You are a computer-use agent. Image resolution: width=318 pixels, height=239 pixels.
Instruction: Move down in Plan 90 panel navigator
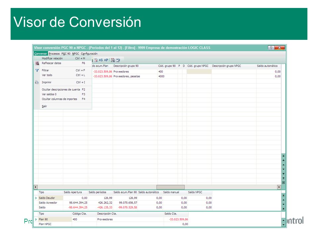pos(284,225)
